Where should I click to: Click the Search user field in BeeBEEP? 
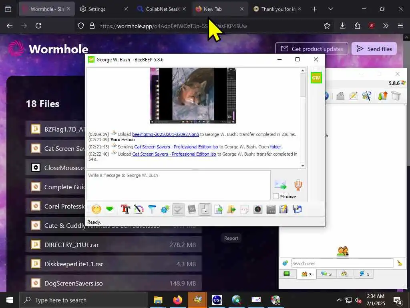[x=343, y=263]
